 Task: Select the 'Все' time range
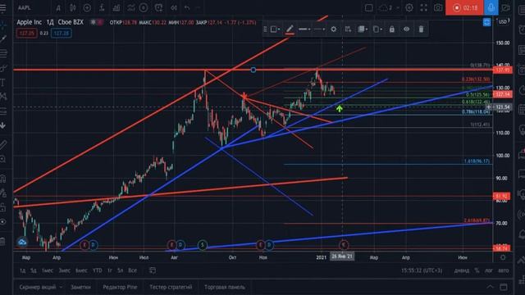point(133,270)
